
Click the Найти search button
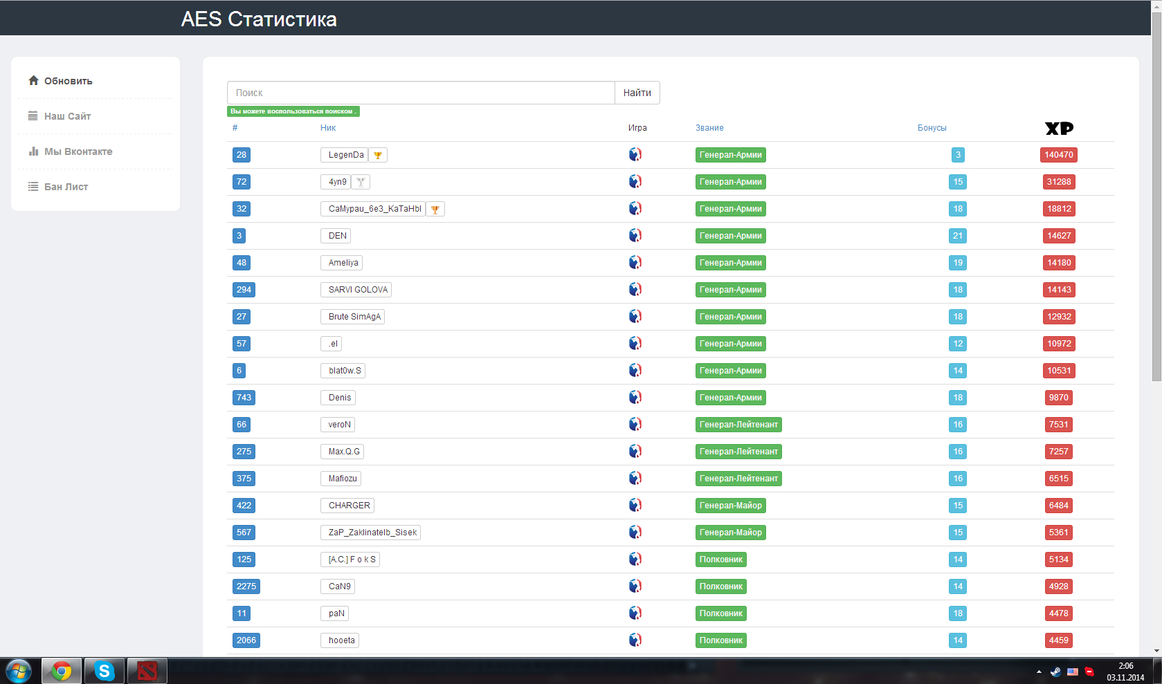637,93
